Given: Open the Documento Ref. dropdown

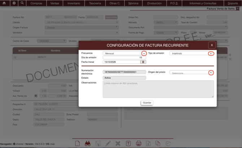Looking at the screenshot, I should (x=191, y=27).
